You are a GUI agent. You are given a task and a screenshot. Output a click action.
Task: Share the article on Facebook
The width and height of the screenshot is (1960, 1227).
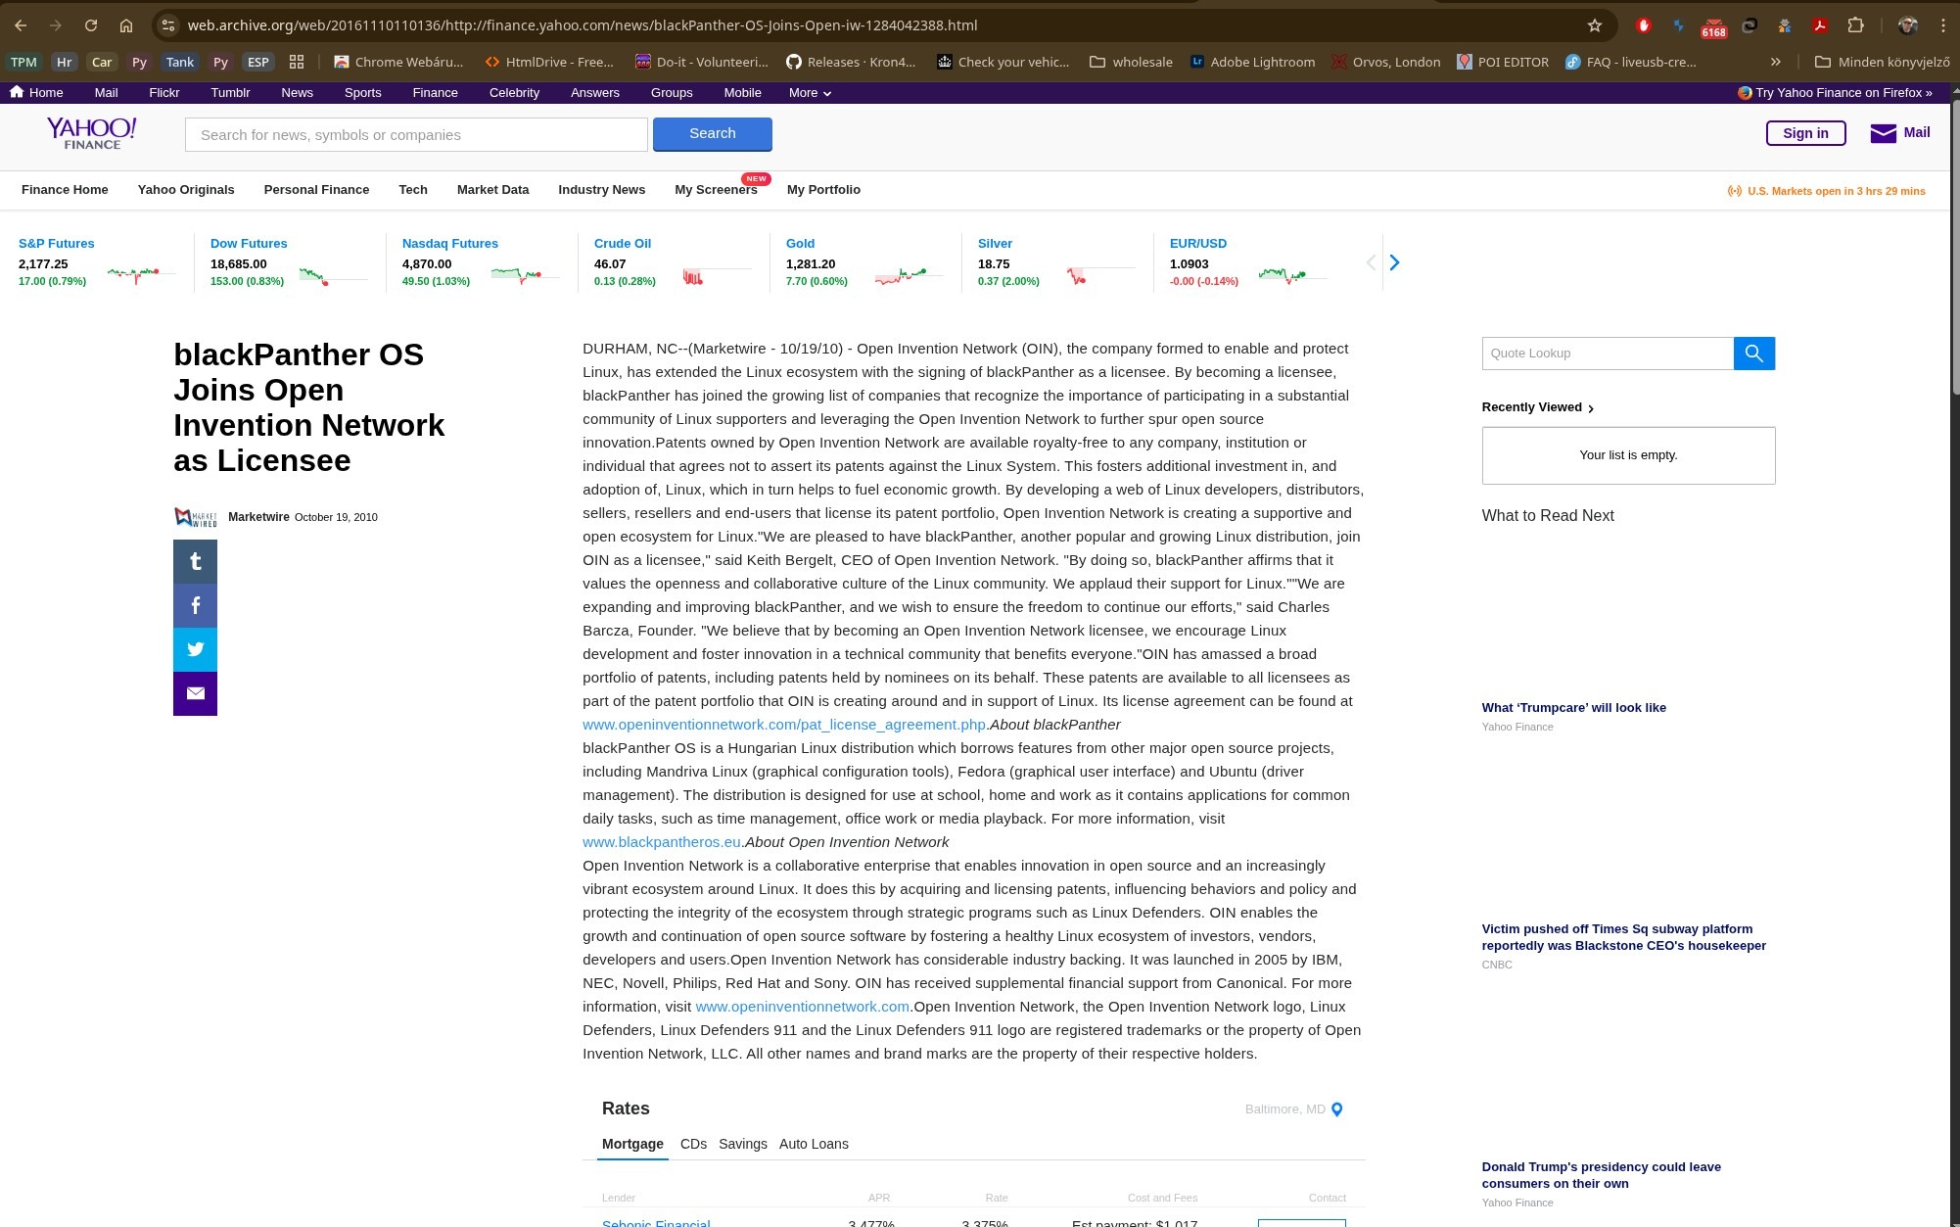[195, 605]
